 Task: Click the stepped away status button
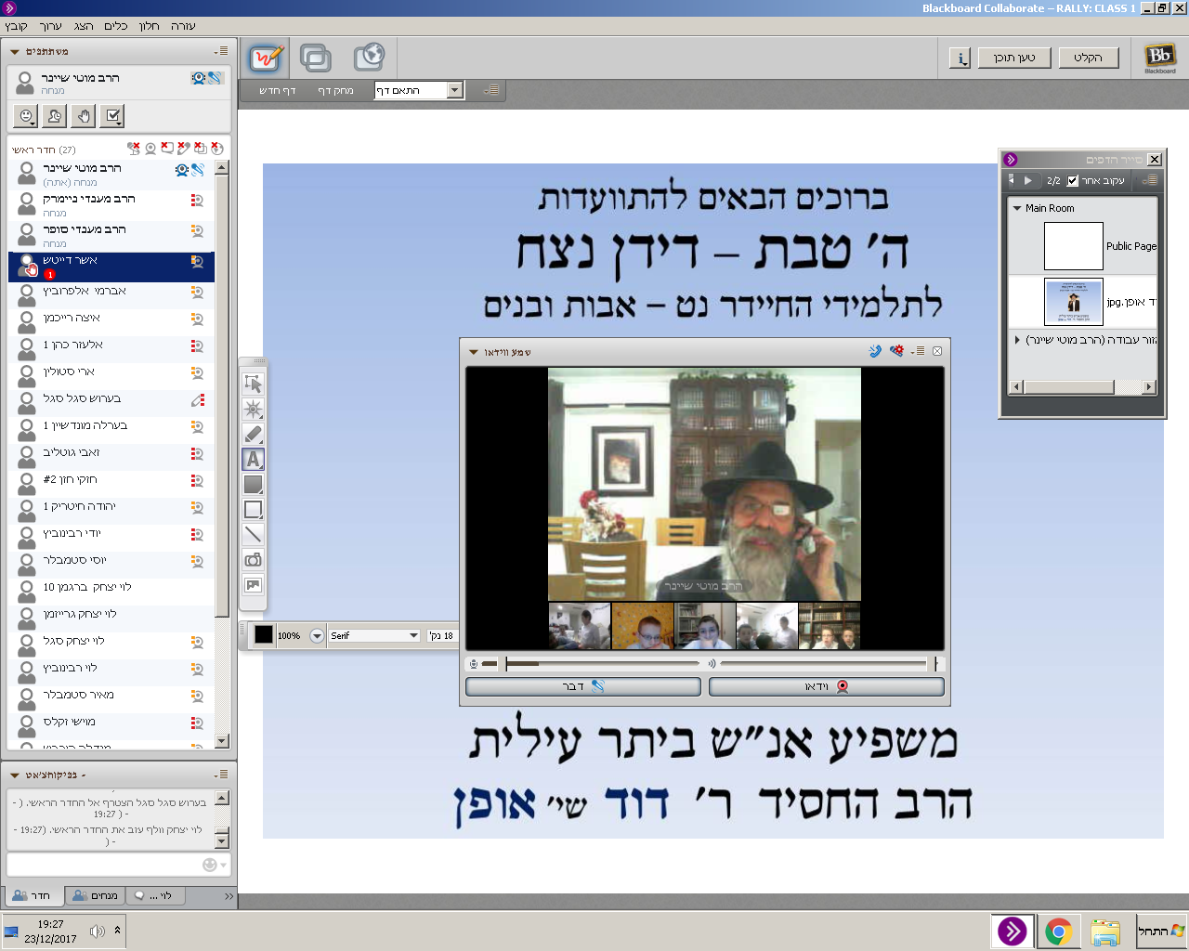[55, 116]
